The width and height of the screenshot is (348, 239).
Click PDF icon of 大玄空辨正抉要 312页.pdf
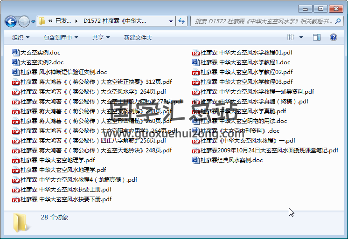point(15,82)
